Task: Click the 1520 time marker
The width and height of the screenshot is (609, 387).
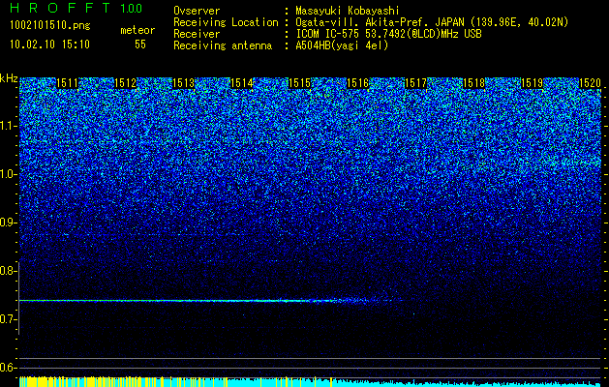Action: [x=591, y=83]
